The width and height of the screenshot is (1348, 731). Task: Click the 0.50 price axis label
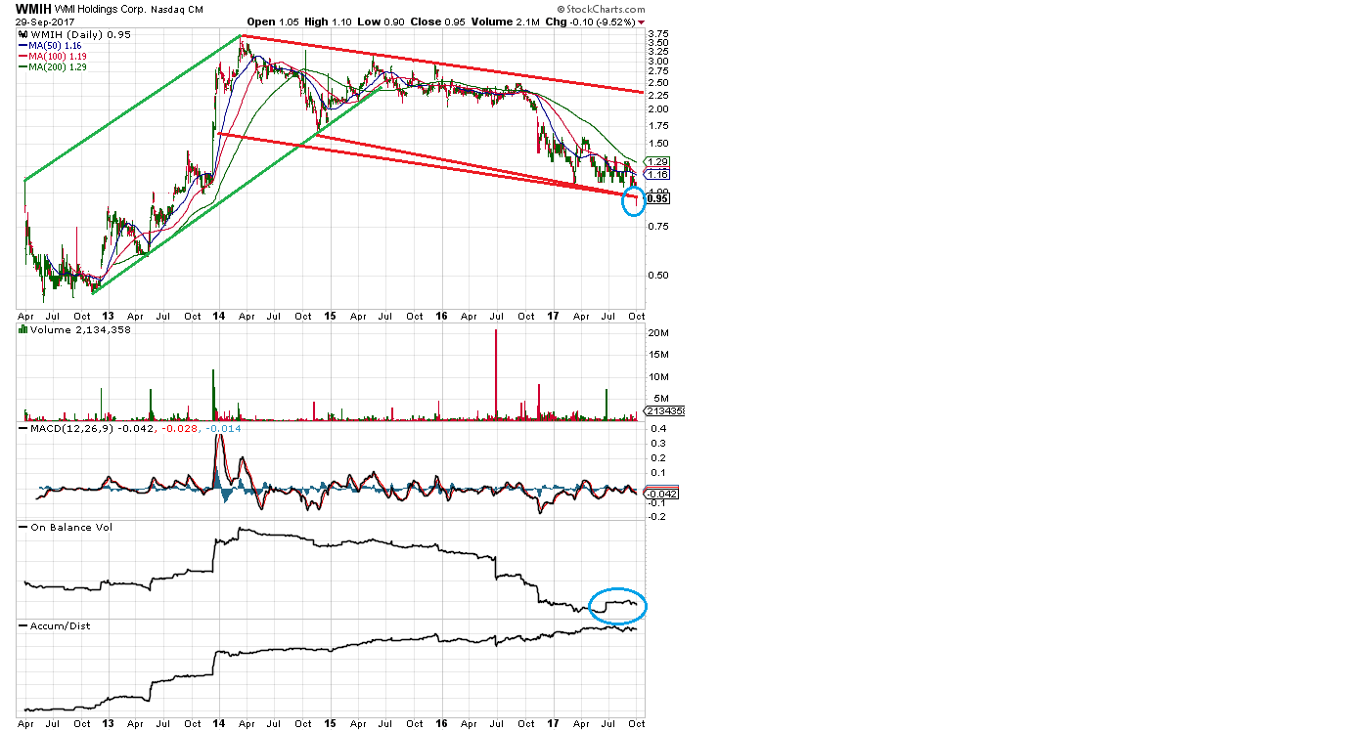click(658, 275)
